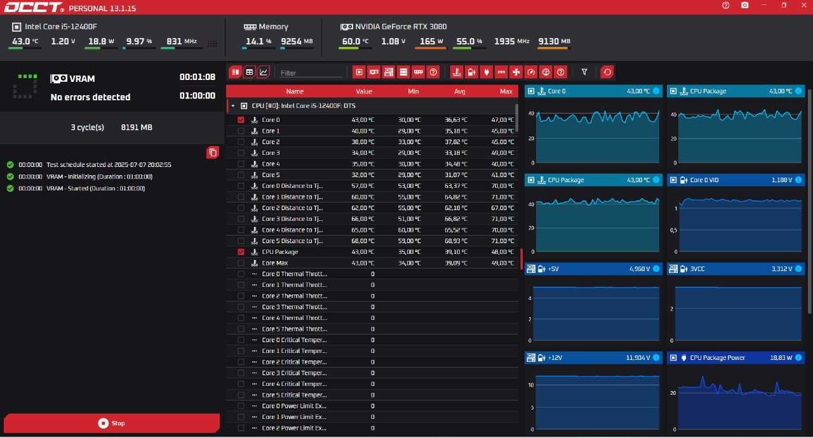
Task: Change CPU Package Power graph color dot
Action: click(798, 358)
